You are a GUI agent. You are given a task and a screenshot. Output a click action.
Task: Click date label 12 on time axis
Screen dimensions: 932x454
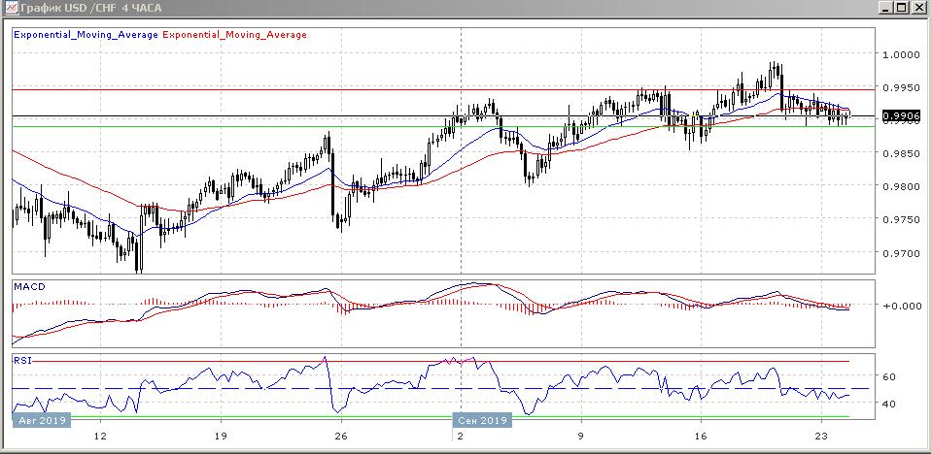[x=100, y=437]
